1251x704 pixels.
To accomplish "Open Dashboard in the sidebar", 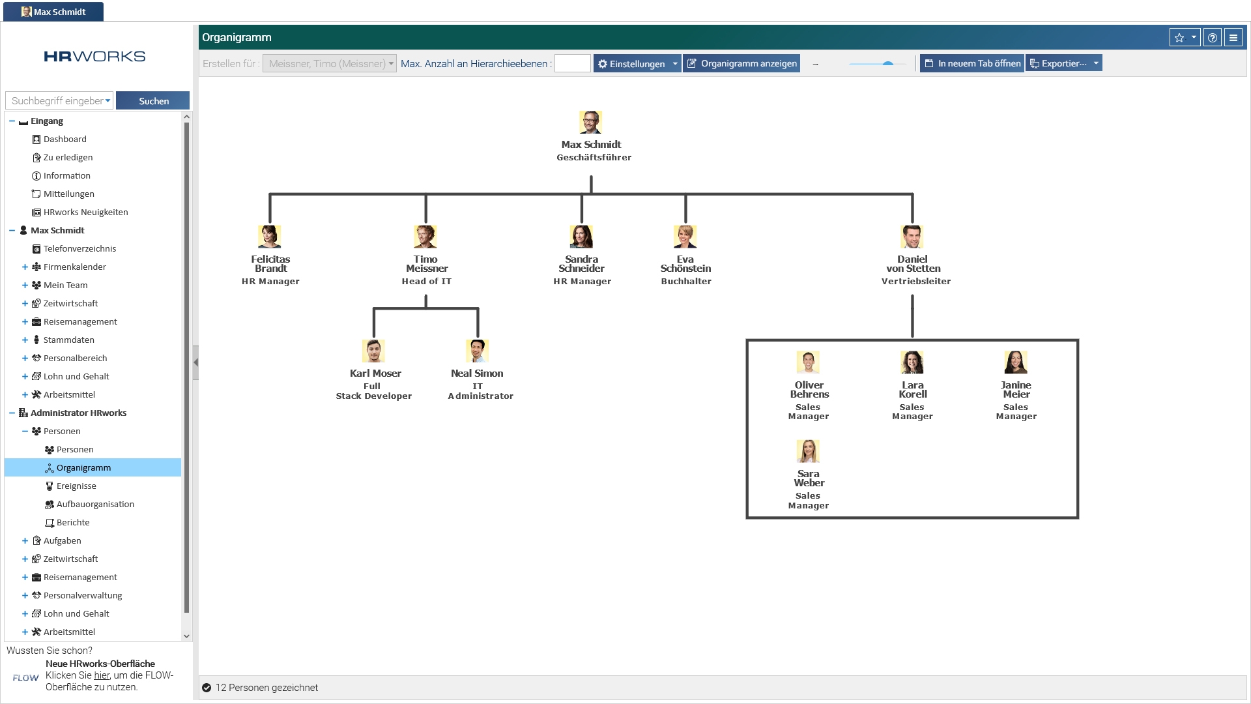I will click(x=65, y=139).
